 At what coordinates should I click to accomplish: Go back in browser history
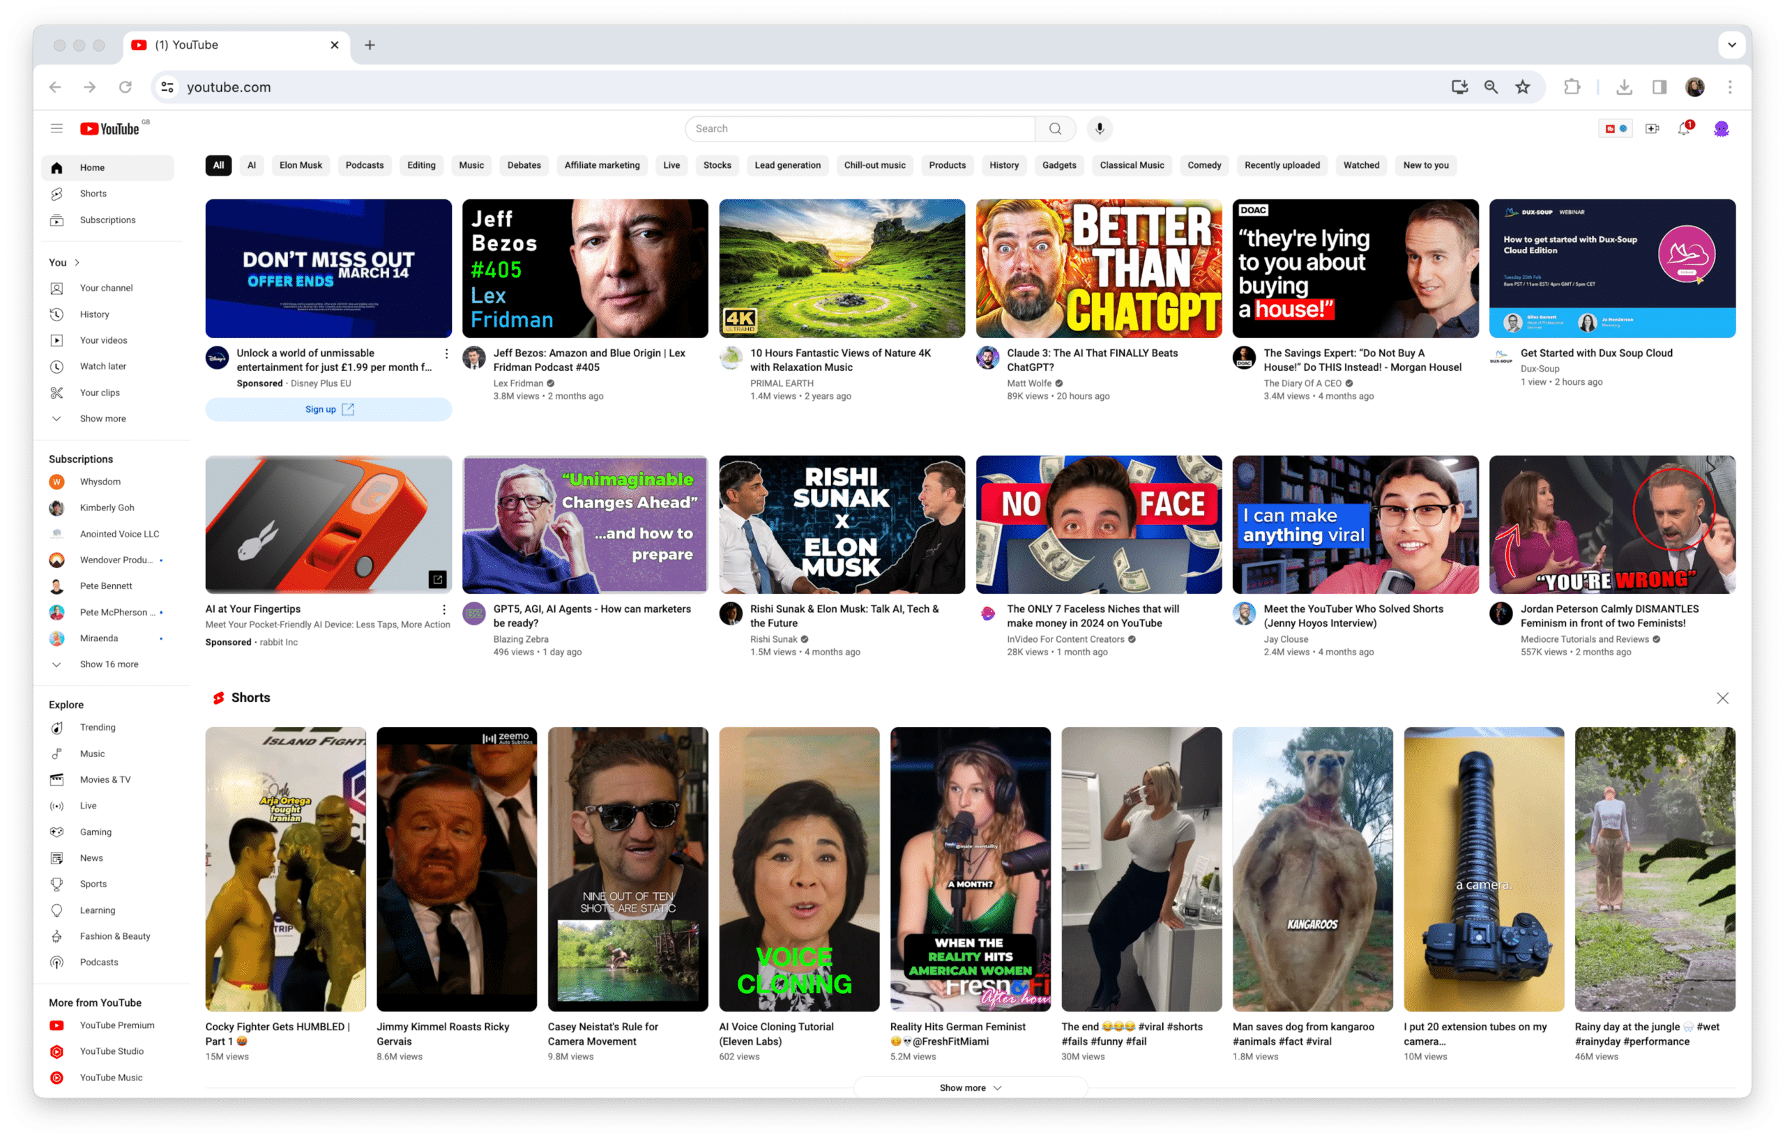[x=55, y=86]
